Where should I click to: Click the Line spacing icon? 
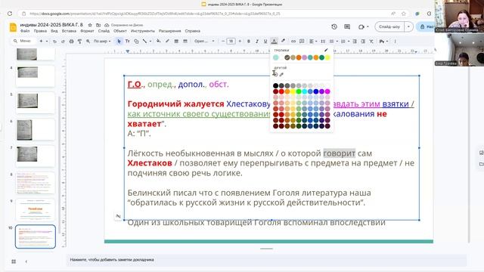[x=323, y=42]
